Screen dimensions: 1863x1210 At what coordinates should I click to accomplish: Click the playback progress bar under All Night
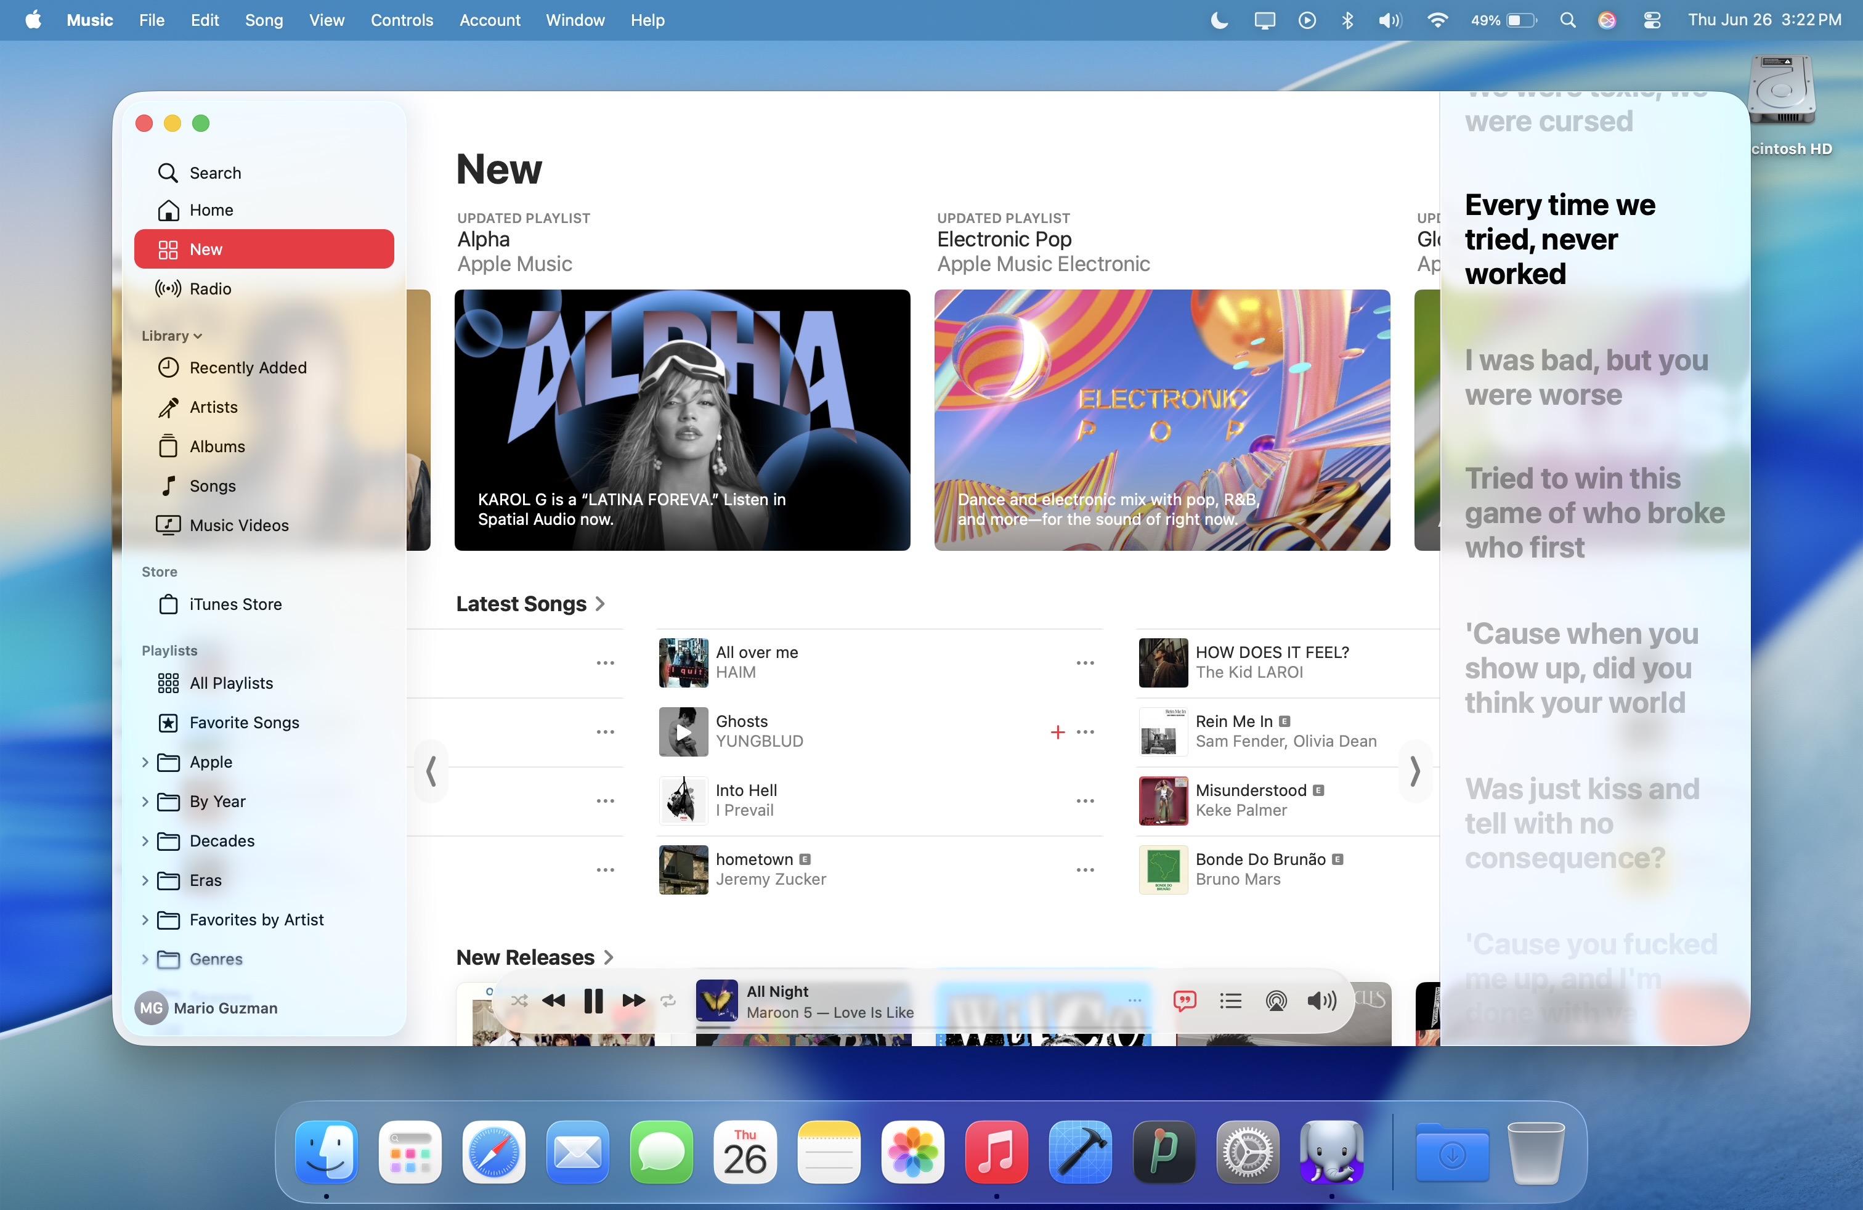coord(923,1027)
